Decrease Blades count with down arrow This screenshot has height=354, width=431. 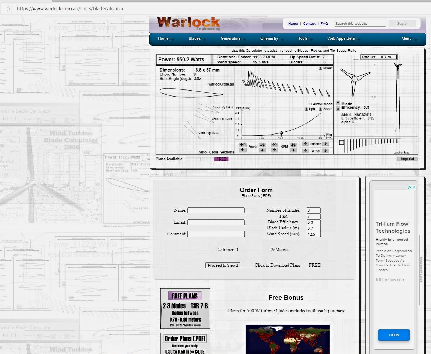325,144
